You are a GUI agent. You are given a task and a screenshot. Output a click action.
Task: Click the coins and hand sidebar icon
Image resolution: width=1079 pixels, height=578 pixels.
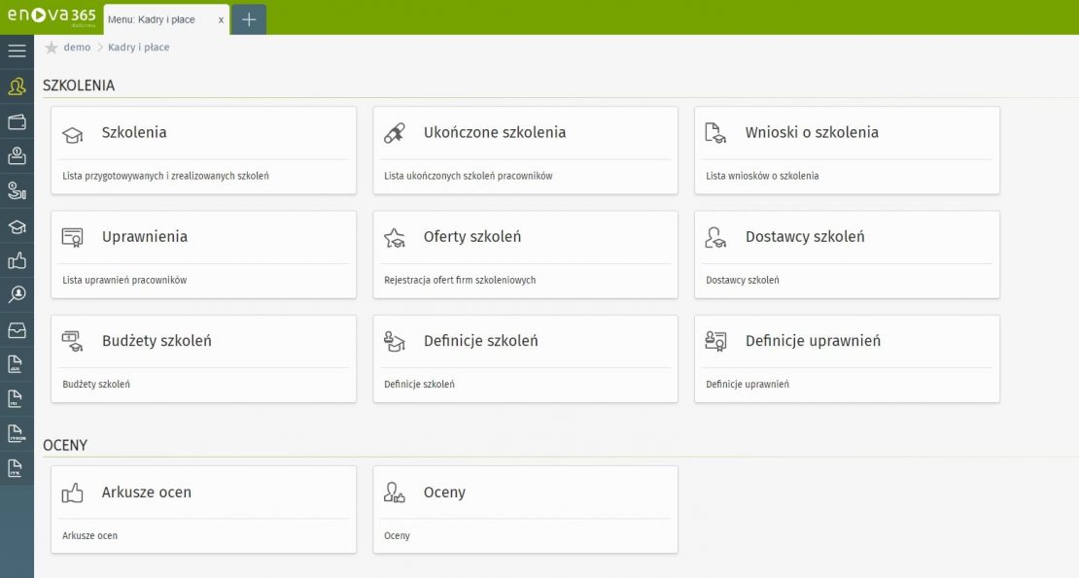pyautogui.click(x=17, y=190)
